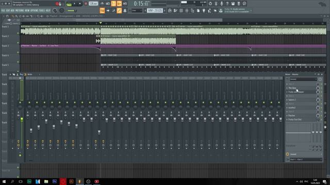Open the Piano roll view from toolbar
The height and width of the screenshot is (185, 330).
175,10
